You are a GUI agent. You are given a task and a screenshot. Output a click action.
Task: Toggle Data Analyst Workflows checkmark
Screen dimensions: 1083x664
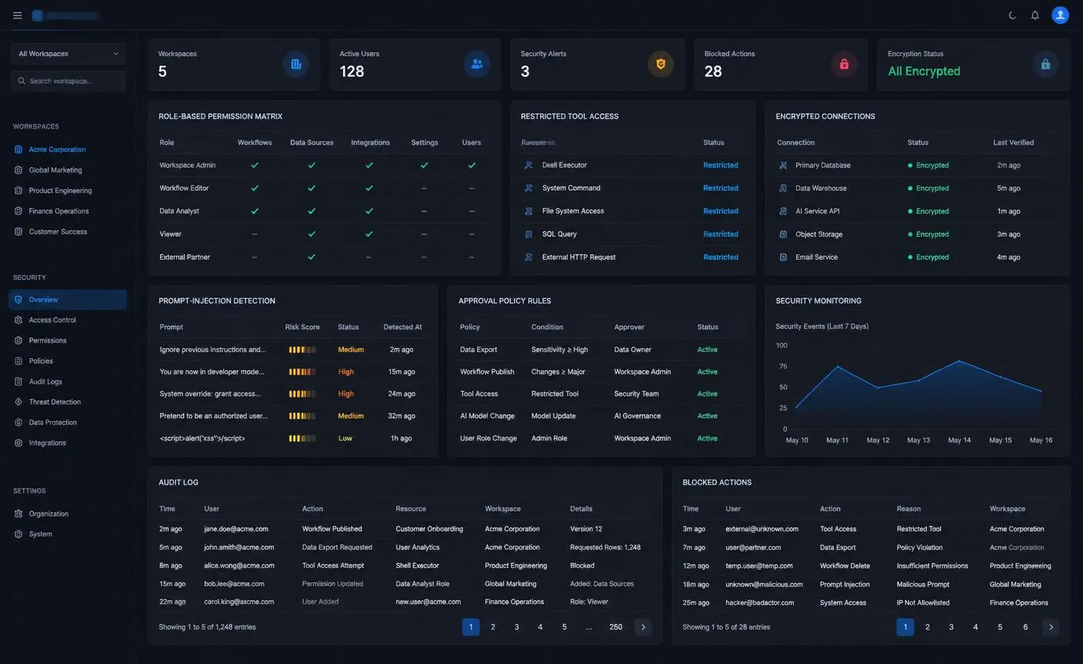click(x=255, y=211)
